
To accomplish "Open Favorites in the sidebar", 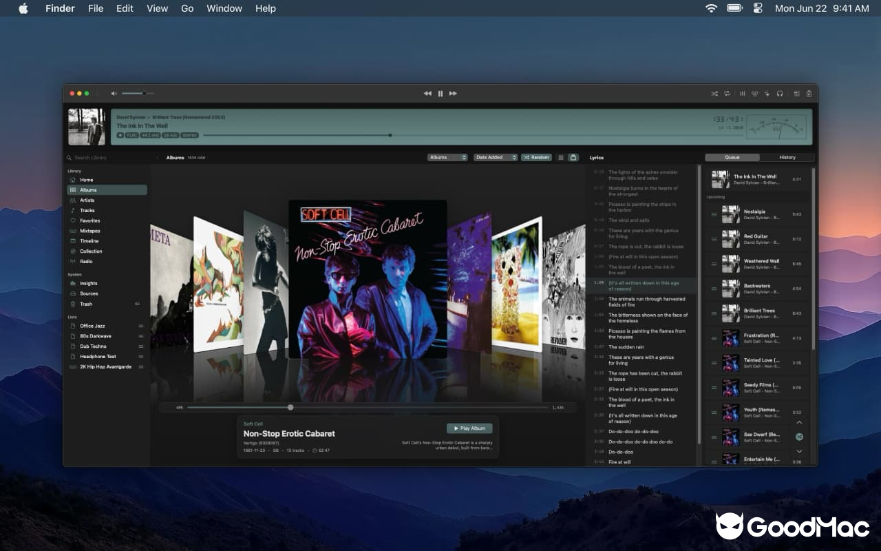I will pos(107,220).
